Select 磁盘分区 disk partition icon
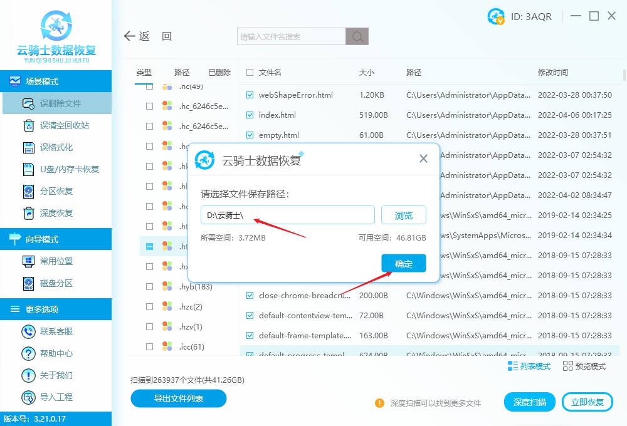The width and height of the screenshot is (627, 426). (28, 283)
